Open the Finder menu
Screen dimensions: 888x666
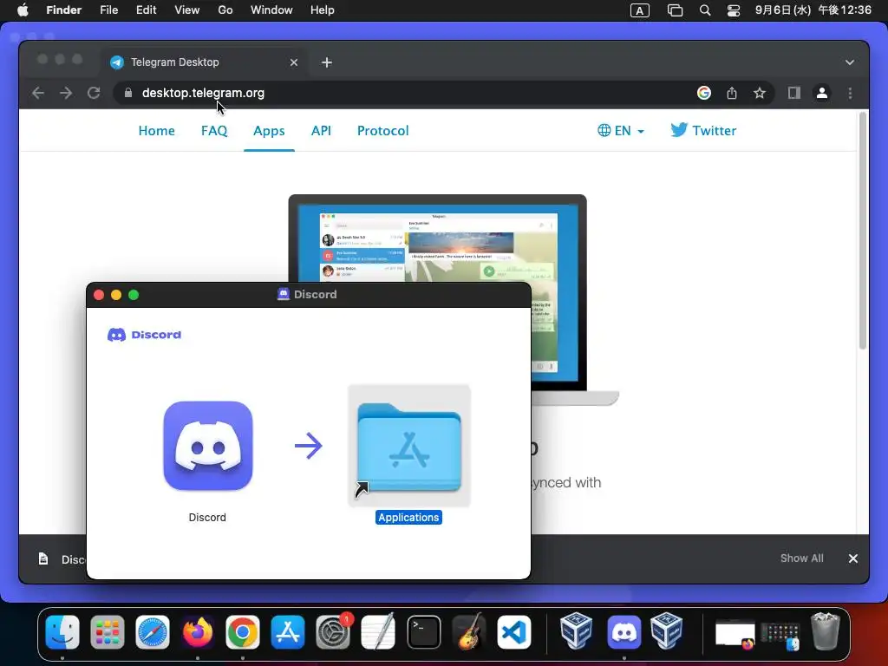coord(63,10)
